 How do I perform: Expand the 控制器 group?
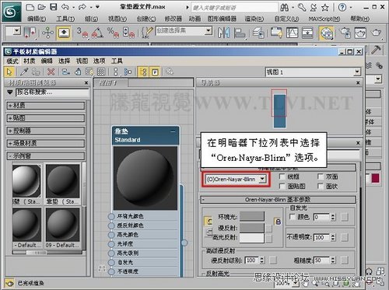45,131
